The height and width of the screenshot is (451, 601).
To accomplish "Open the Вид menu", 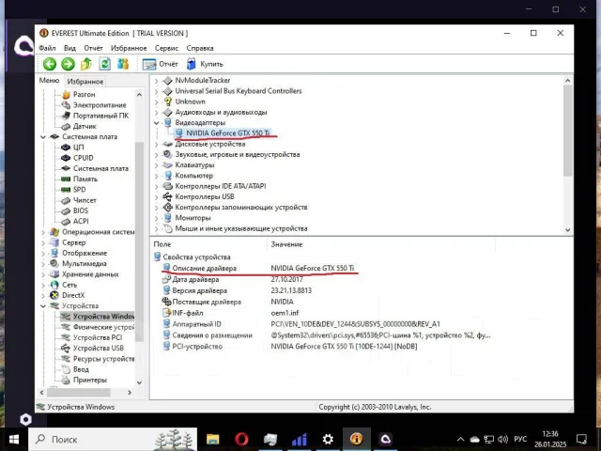I will [69, 48].
